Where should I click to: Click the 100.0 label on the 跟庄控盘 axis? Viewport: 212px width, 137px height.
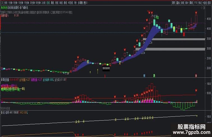tap(209, 84)
